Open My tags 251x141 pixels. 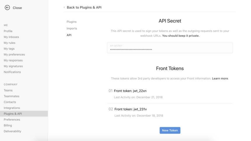(9, 49)
